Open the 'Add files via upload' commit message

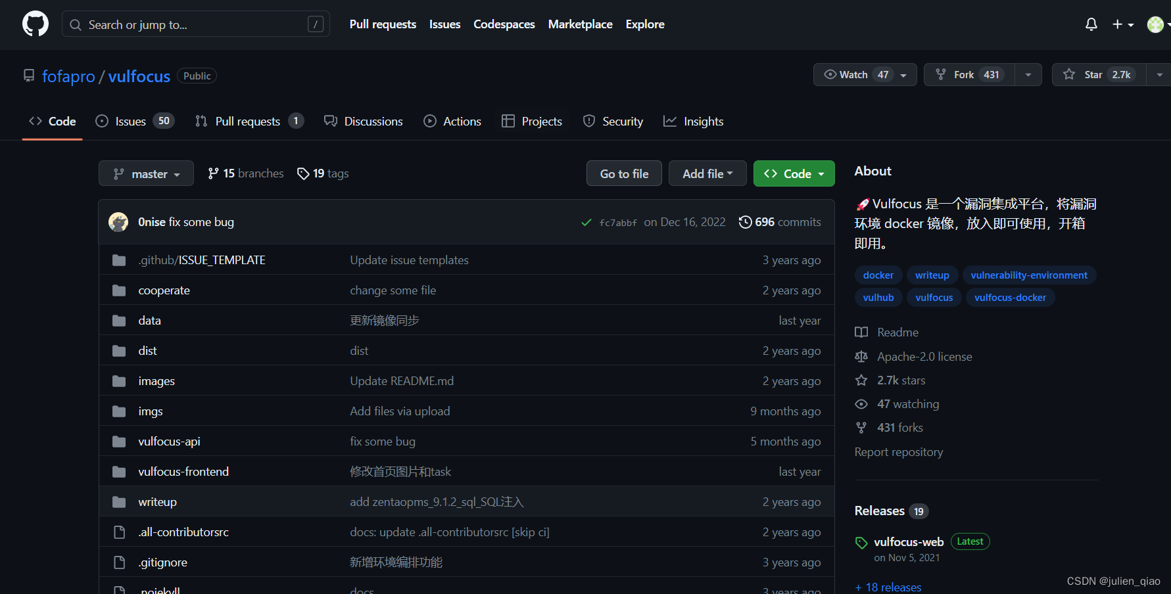(x=400, y=411)
